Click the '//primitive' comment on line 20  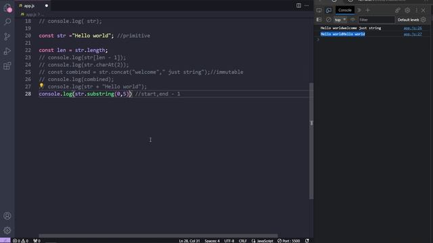tap(134, 36)
